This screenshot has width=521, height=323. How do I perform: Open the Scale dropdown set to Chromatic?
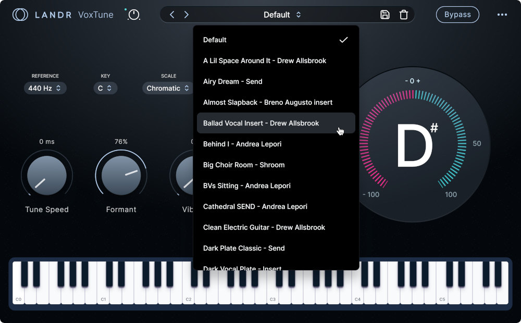168,88
